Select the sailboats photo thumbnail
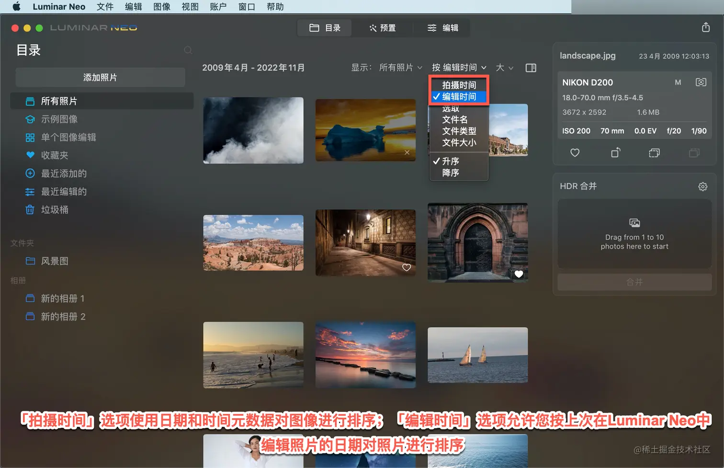This screenshot has height=468, width=724. pyautogui.click(x=478, y=355)
